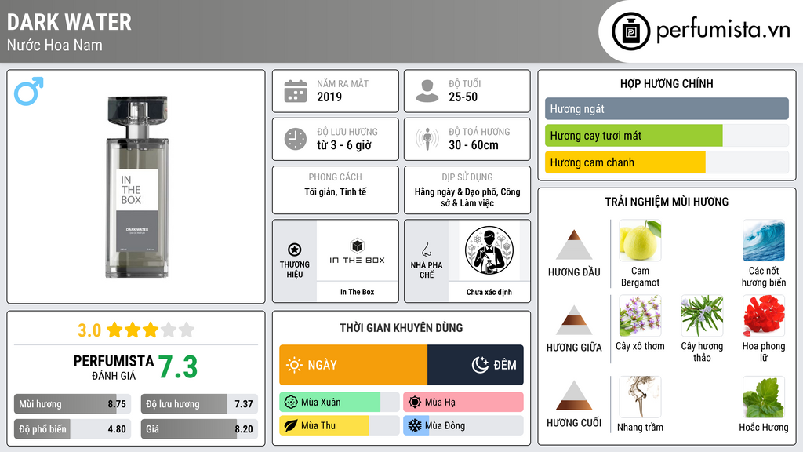
Task: Click the Mùa Đông season bar
Action: [463, 425]
